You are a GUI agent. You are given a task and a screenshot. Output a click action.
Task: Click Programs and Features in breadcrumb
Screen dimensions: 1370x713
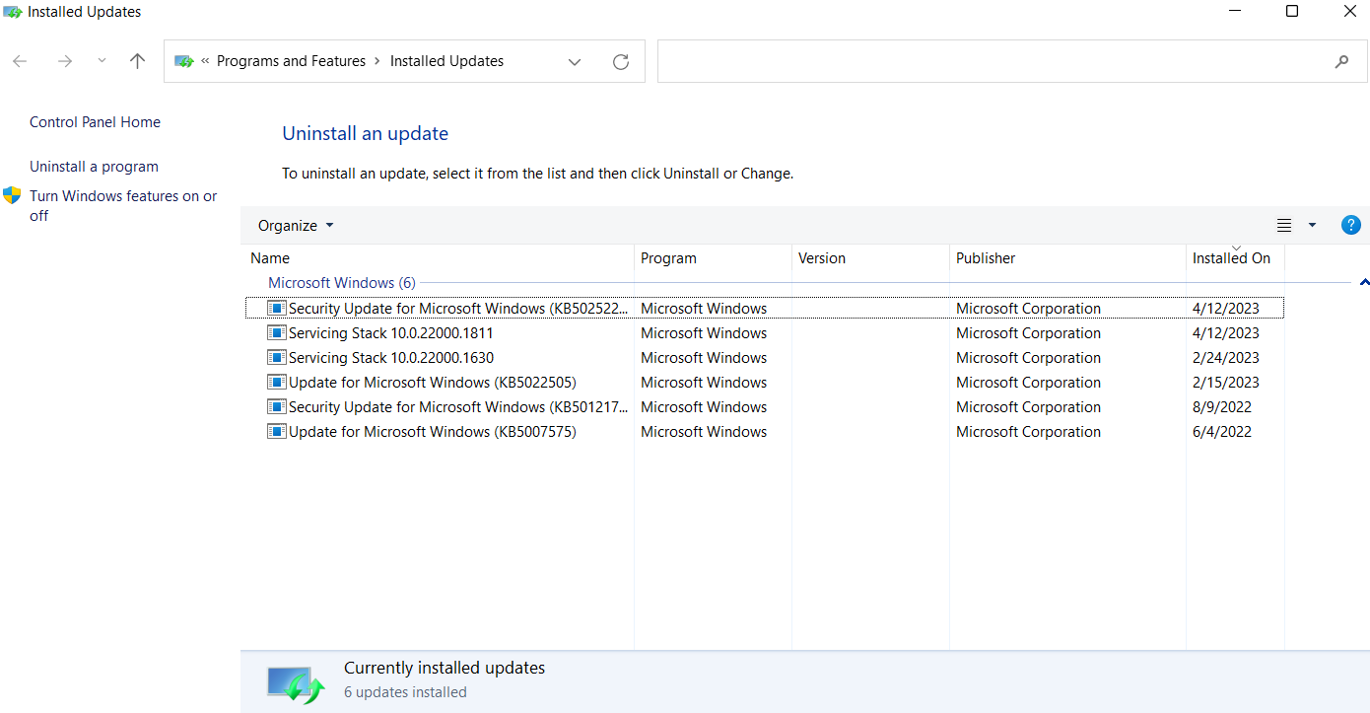pos(291,61)
